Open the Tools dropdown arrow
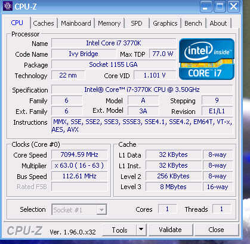The height and width of the screenshot is (244, 250). tap(141, 230)
